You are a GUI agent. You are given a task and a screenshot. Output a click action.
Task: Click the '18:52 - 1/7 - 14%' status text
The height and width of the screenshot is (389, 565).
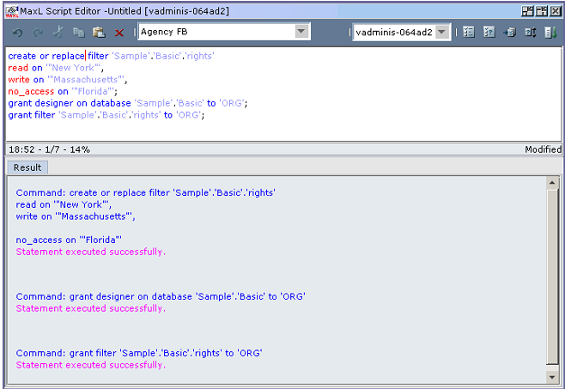click(49, 149)
